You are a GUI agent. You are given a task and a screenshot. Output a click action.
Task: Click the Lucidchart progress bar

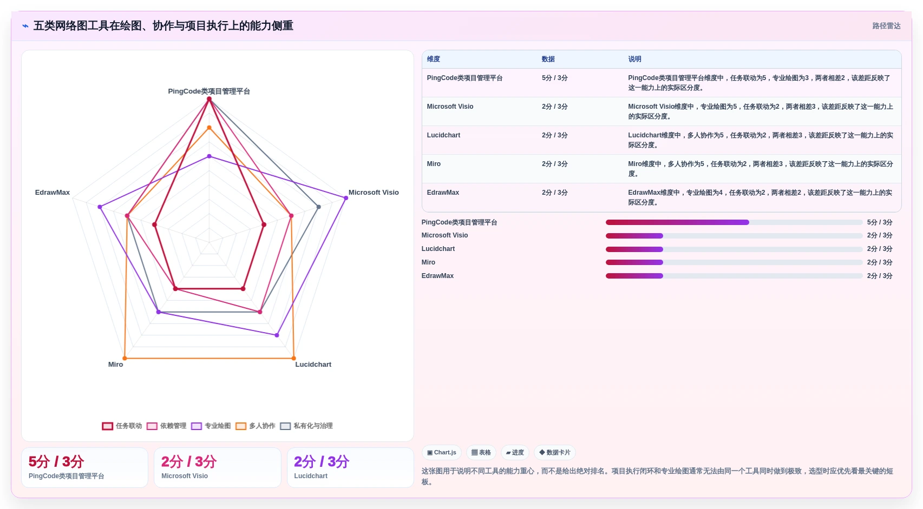[x=734, y=249]
